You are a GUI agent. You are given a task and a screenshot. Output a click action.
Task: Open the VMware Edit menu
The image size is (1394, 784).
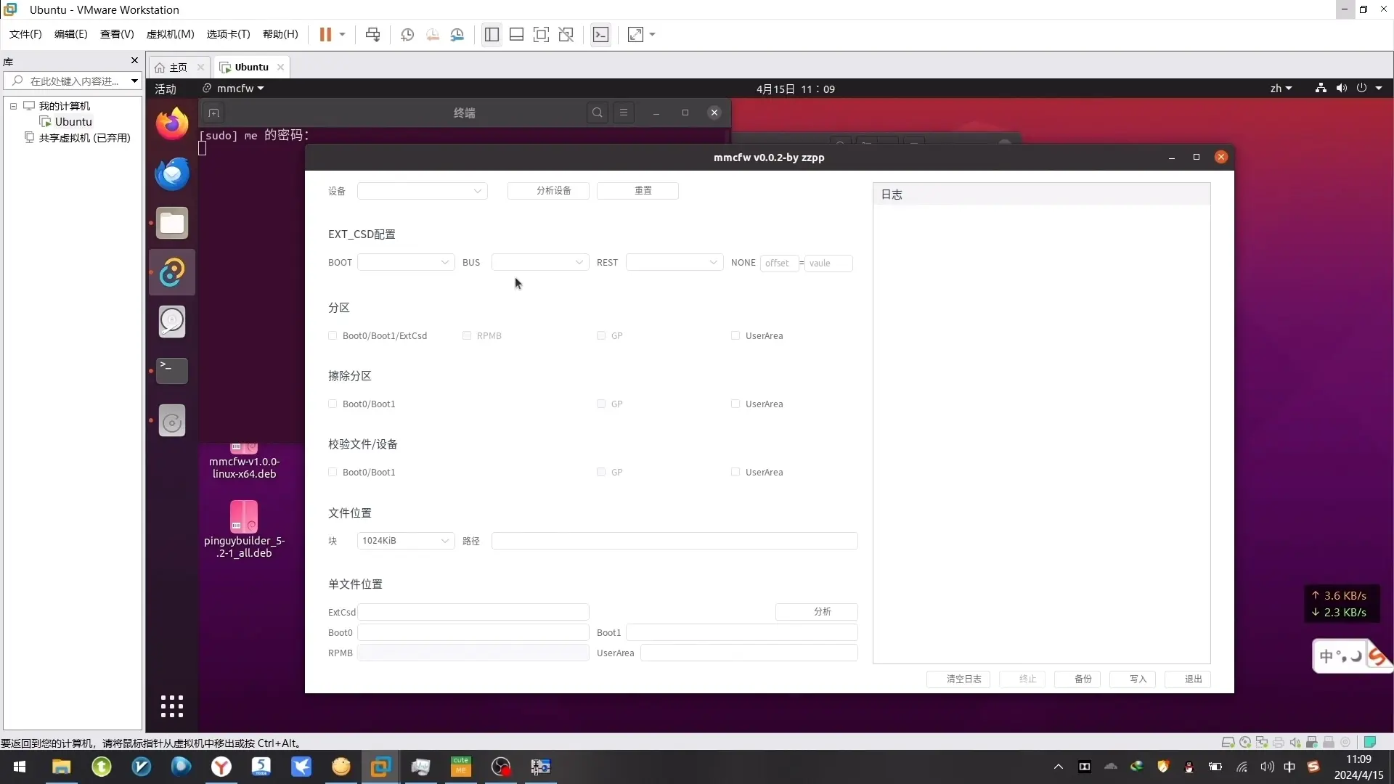tap(70, 34)
